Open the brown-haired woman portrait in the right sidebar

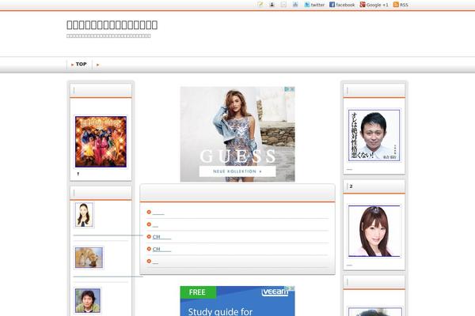(374, 231)
